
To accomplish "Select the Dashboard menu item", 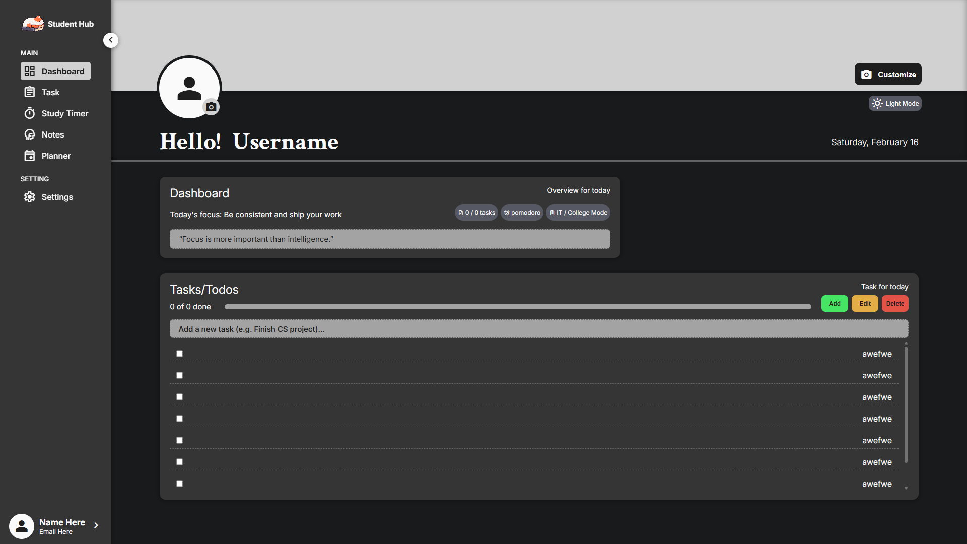I will pos(55,71).
